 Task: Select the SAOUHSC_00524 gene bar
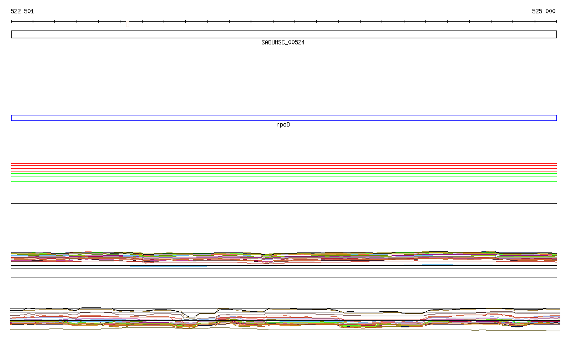click(283, 34)
